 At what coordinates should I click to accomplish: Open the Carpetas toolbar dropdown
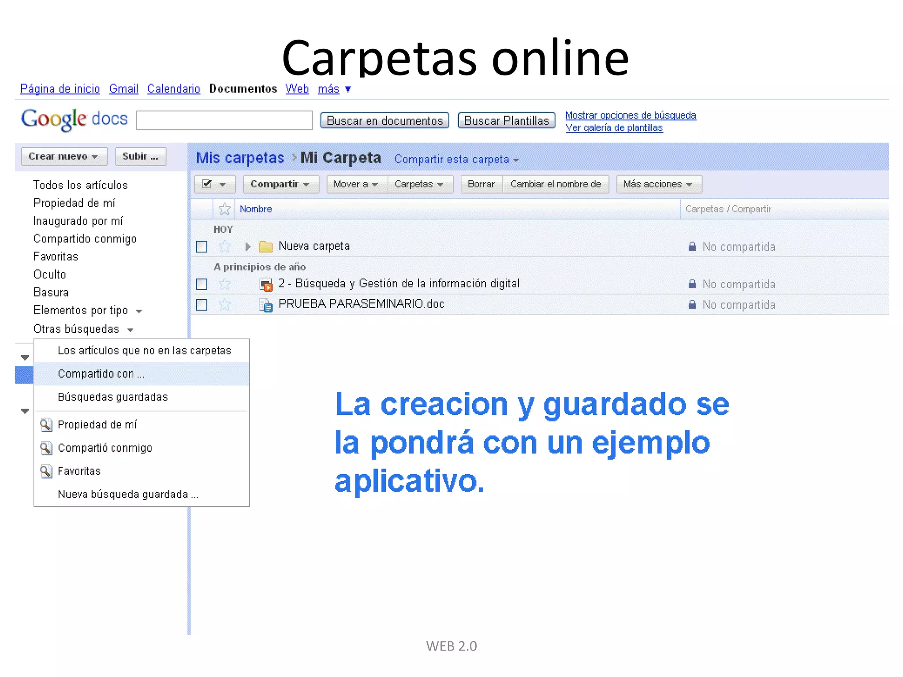coord(420,184)
